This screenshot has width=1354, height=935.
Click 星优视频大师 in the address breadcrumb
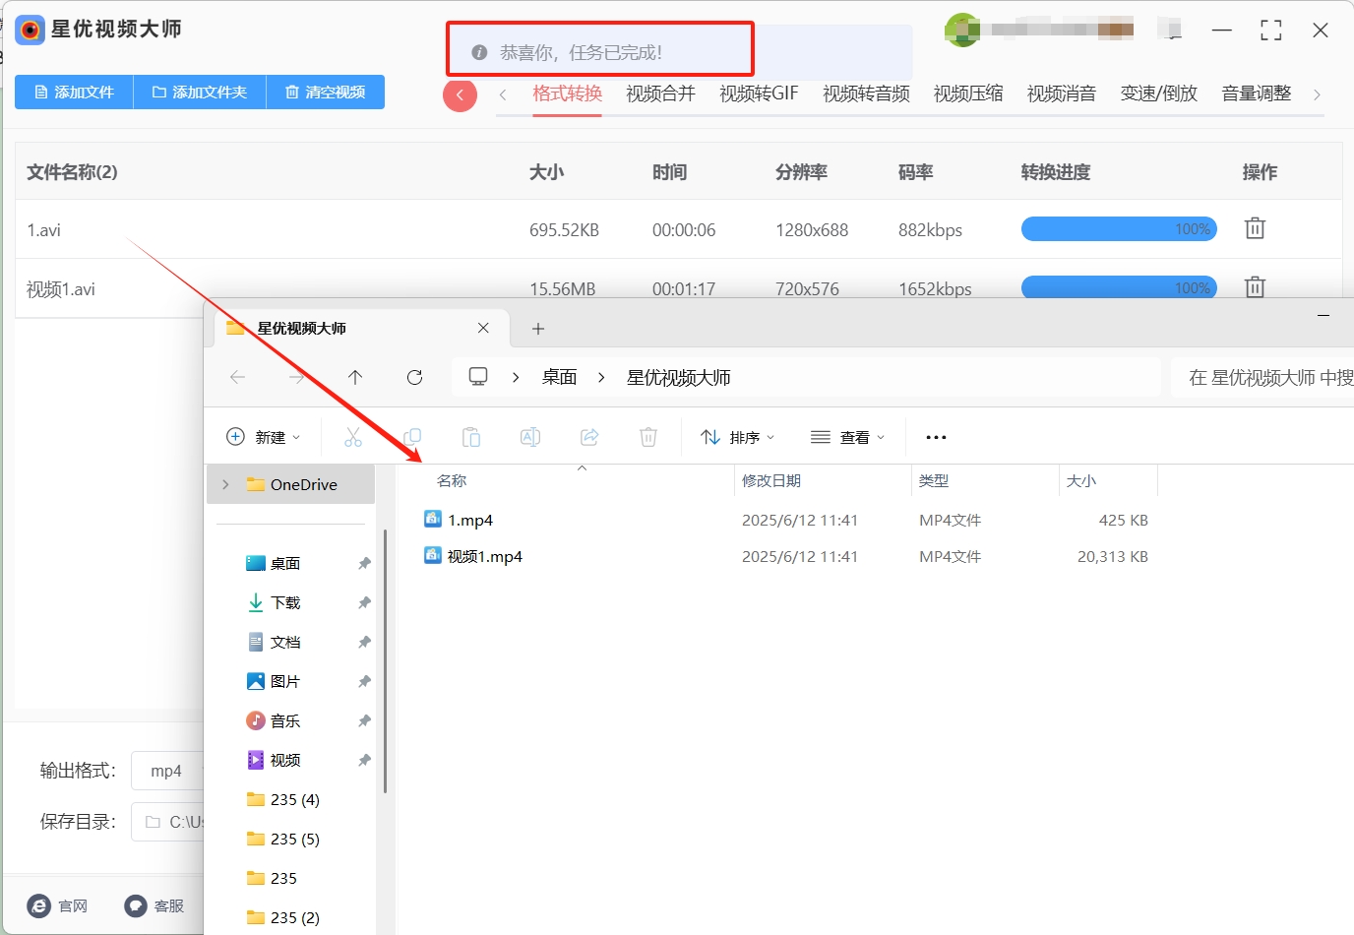tap(678, 377)
